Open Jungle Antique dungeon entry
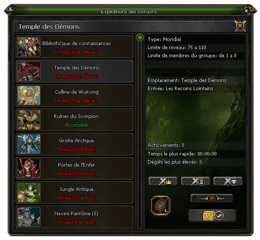The width and height of the screenshot is (260, 240). click(75, 193)
